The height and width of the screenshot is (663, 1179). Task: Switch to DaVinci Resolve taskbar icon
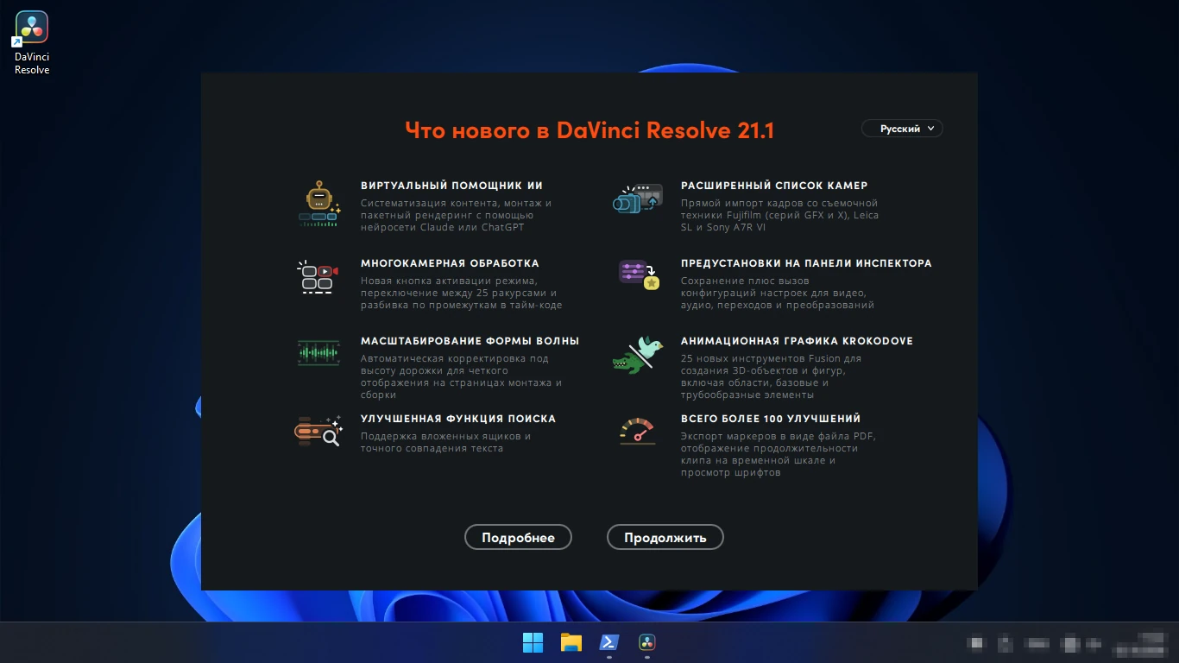[x=647, y=642]
